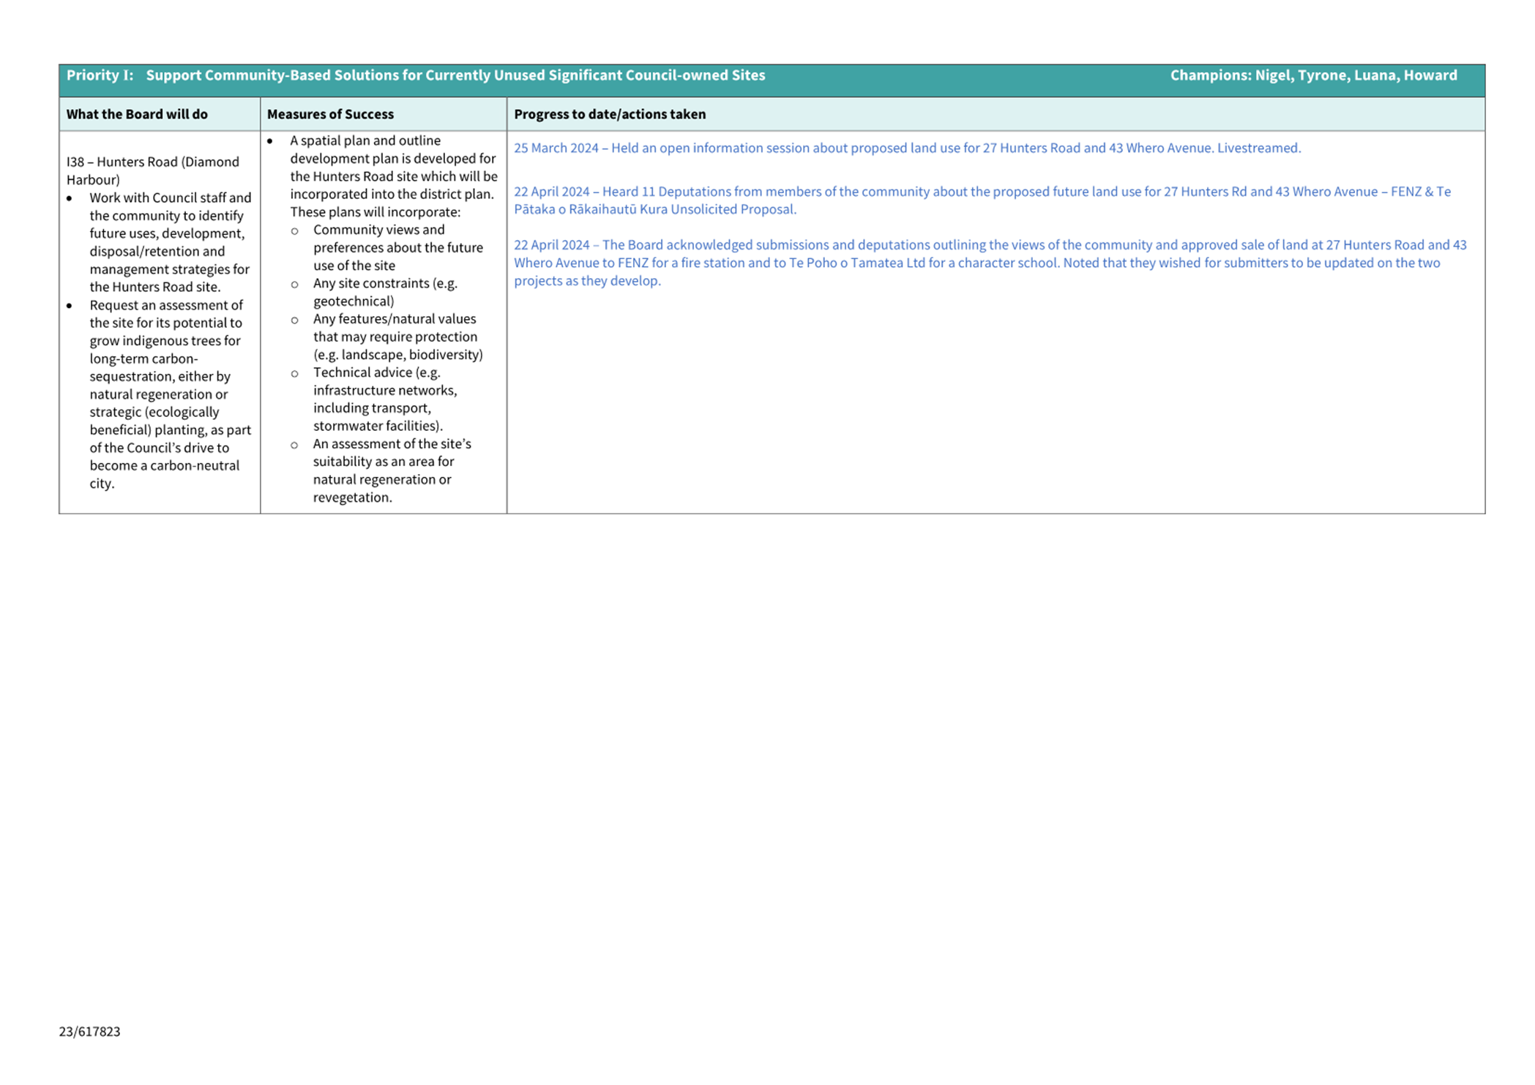Click the 25 March 2024 progress entry
The image size is (1535, 1085).
906,148
